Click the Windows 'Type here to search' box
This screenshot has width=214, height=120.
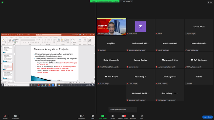click(17, 85)
